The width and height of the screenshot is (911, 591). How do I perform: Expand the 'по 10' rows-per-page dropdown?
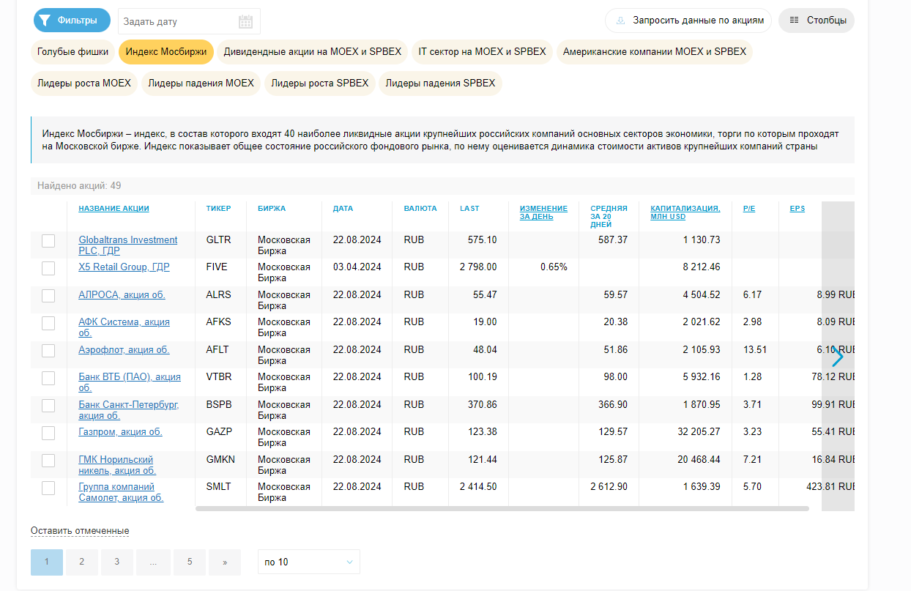(308, 562)
